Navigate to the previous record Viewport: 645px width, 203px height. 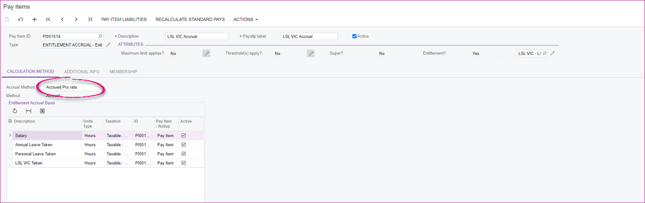tap(62, 20)
